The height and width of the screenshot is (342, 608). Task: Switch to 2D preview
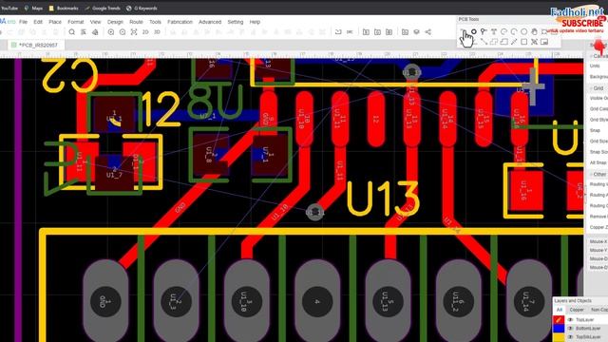pyautogui.click(x=145, y=32)
